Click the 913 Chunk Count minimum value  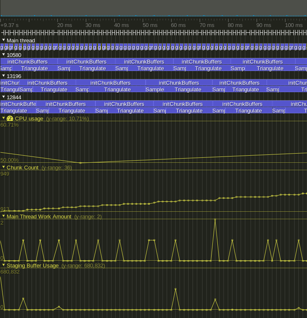(x=5, y=209)
